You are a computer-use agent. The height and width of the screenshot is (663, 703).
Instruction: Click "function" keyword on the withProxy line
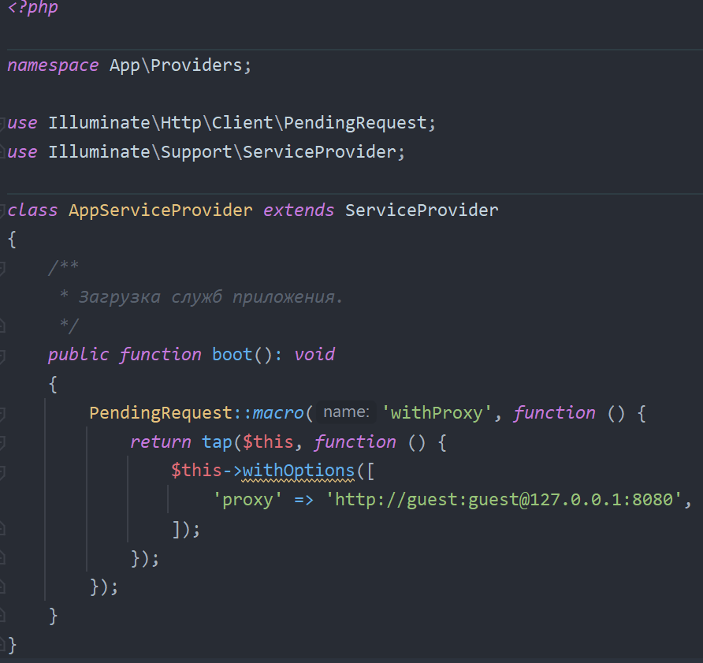pyautogui.click(x=555, y=413)
